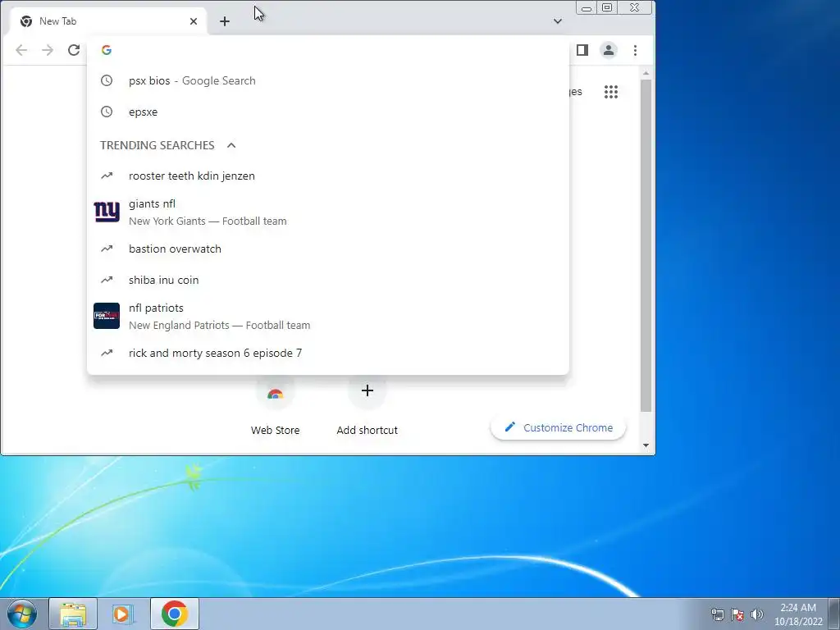
Task: Open a new tab with plus button
Action: tap(225, 21)
